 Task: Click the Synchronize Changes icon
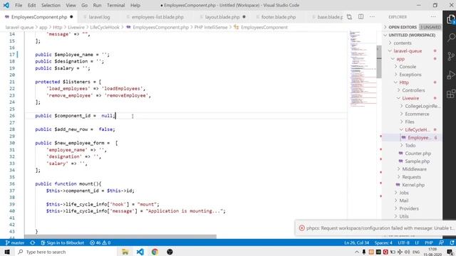click(x=33, y=242)
